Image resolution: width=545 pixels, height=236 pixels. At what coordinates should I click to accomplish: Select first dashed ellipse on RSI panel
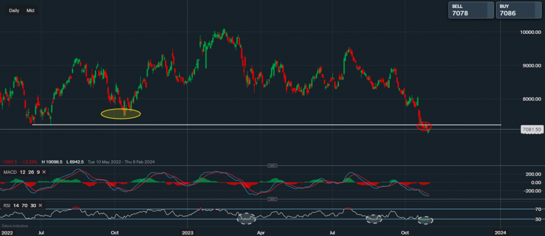246,219
